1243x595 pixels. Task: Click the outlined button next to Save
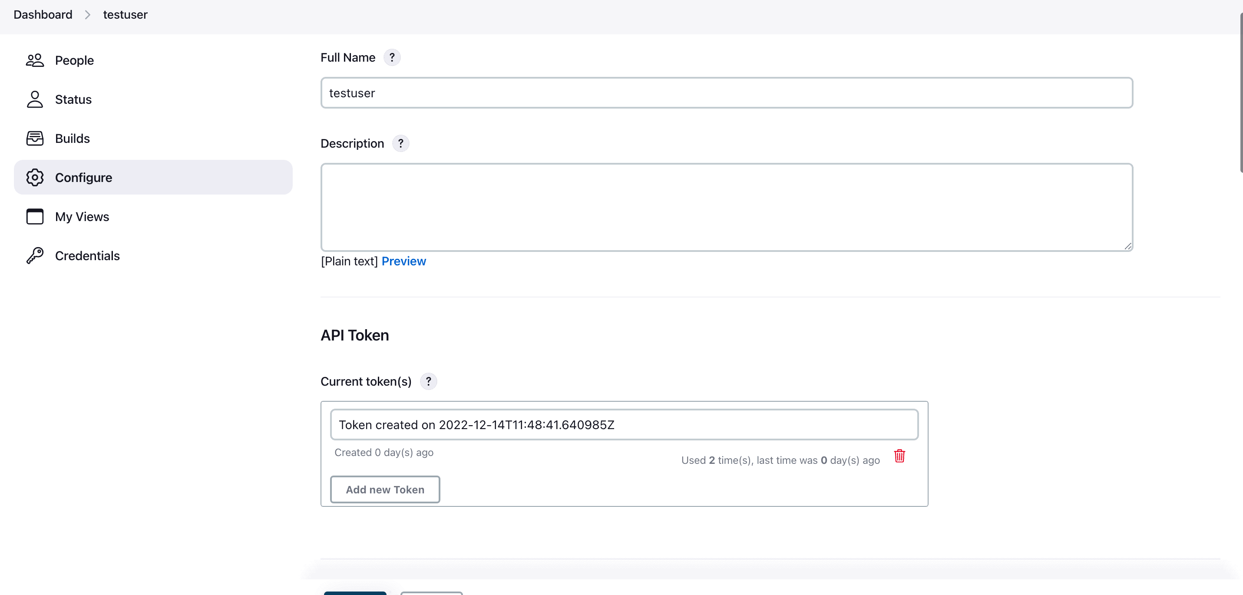tap(431, 594)
